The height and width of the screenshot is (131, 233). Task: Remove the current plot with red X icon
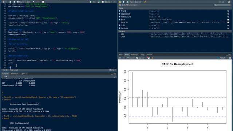(148, 58)
